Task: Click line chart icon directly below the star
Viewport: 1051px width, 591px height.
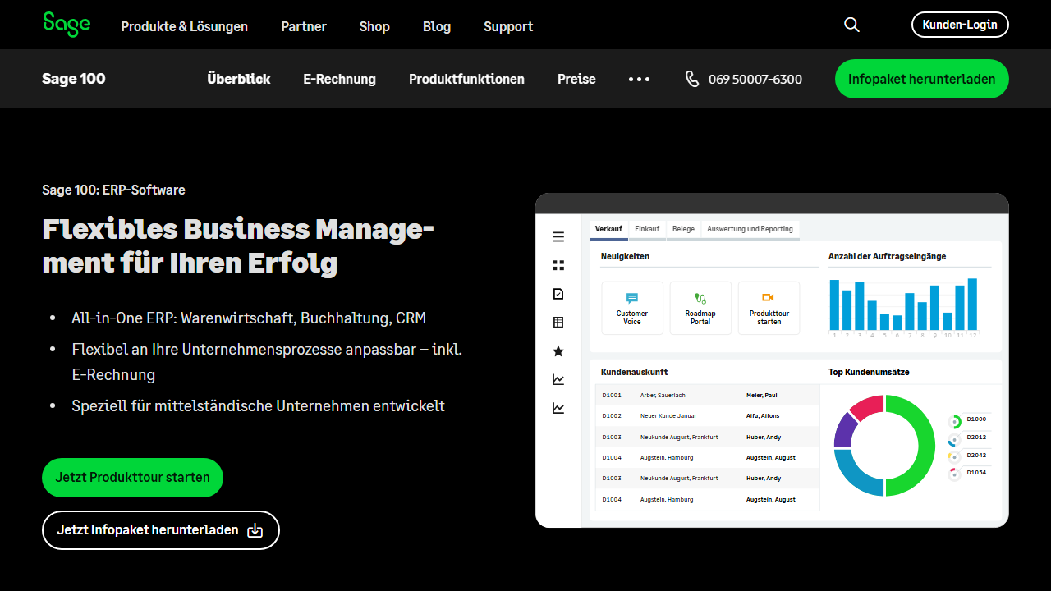Action: coord(558,379)
